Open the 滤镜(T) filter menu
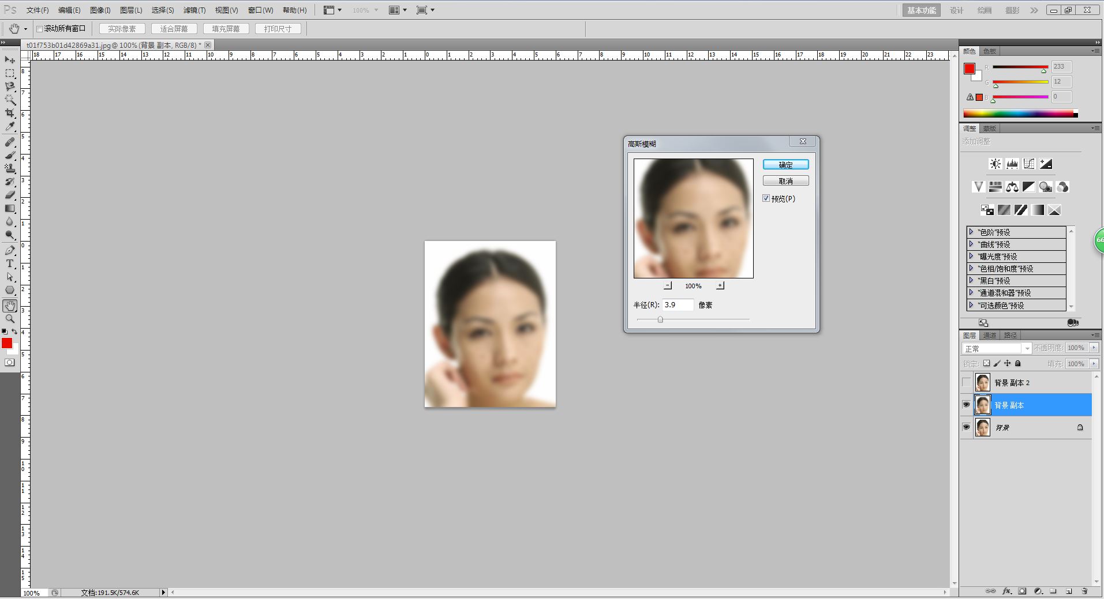 pos(194,10)
